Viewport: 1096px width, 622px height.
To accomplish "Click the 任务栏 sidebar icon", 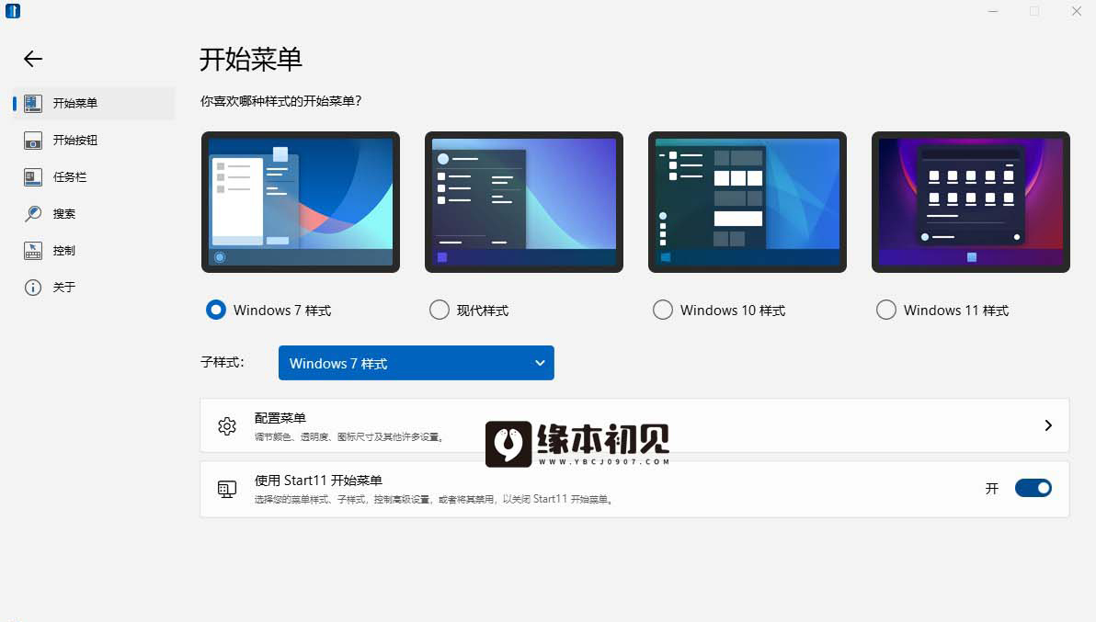I will pos(33,177).
